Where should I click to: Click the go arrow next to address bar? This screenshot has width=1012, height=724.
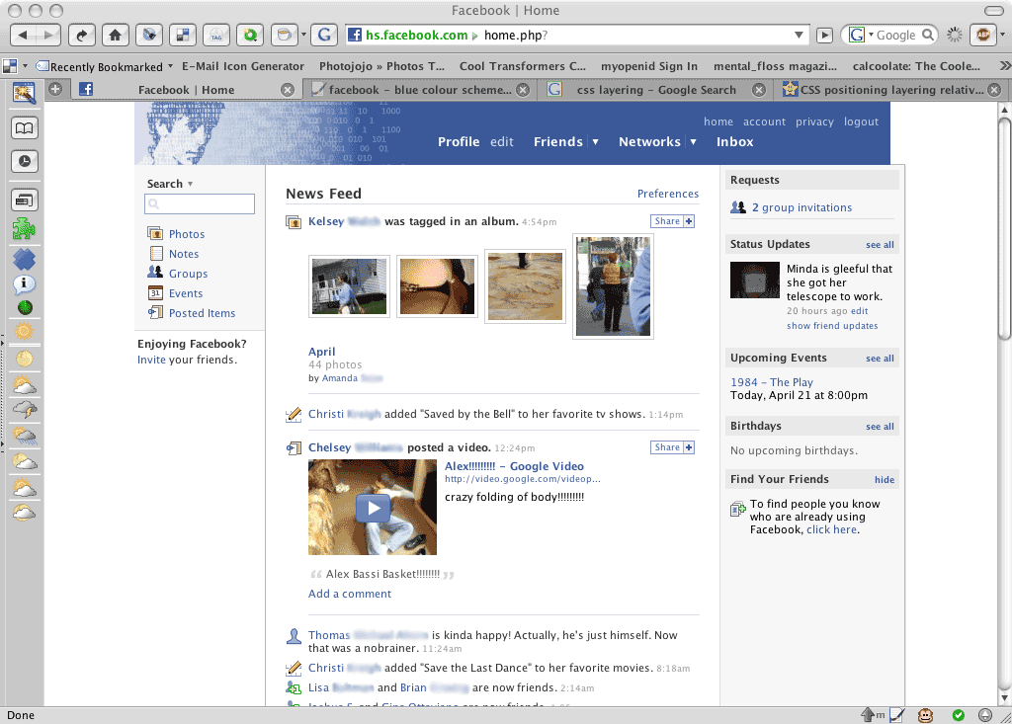coord(824,36)
